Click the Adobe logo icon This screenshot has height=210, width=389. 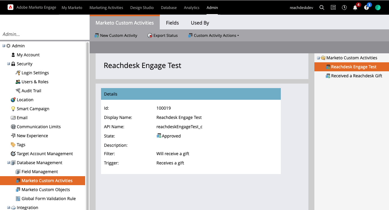tap(10, 7)
